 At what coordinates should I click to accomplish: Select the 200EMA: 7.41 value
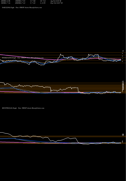(20, 3)
